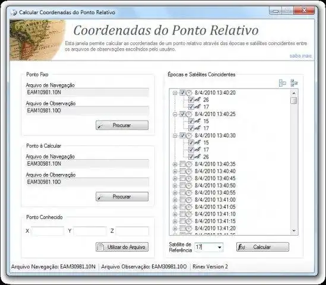The image size is (326, 285).
Task: Select the 8/4/2010 13:40:50 epoch text
Action: [x=215, y=185]
